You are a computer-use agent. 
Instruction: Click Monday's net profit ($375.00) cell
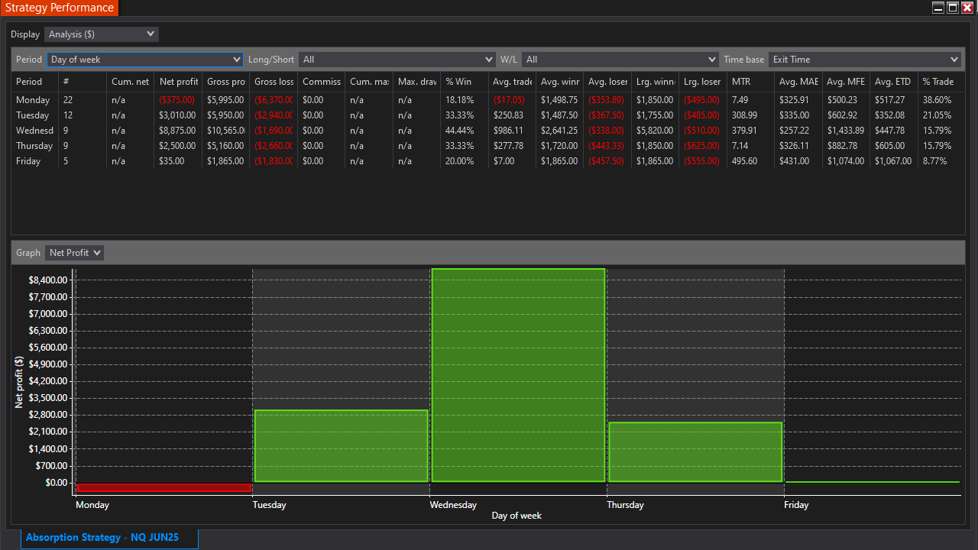tap(177, 100)
